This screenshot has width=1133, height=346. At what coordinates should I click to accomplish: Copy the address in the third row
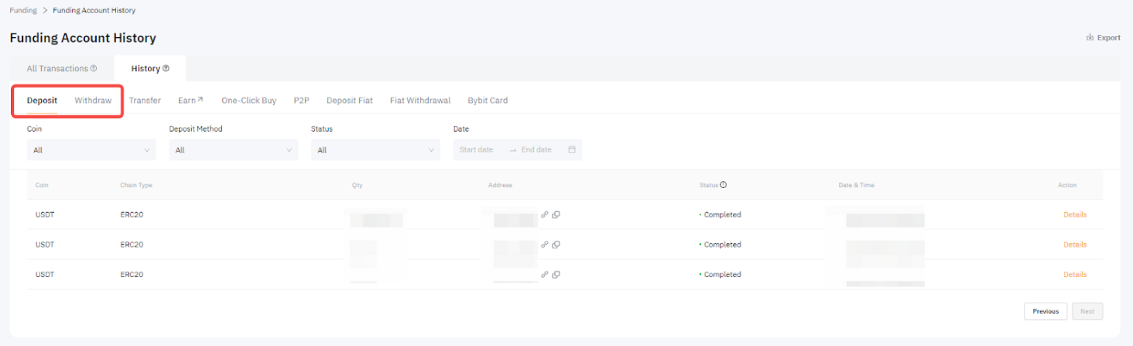(556, 275)
